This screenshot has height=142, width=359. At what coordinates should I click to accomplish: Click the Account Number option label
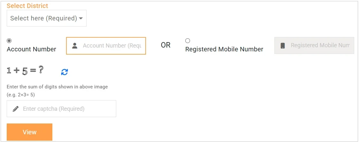click(x=31, y=49)
